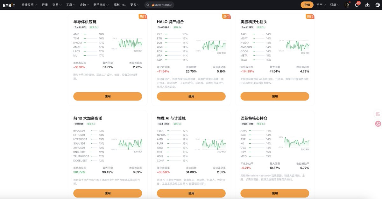Open the notifications bell
Viewport: 382px width, 199px height.
pos(357,5)
